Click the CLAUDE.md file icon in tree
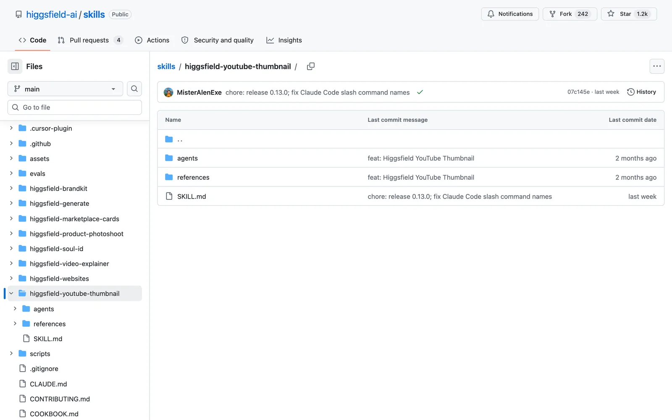The height and width of the screenshot is (420, 672). click(x=23, y=383)
